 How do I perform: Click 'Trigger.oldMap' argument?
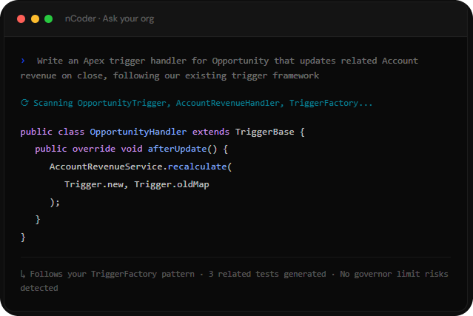[172, 184]
